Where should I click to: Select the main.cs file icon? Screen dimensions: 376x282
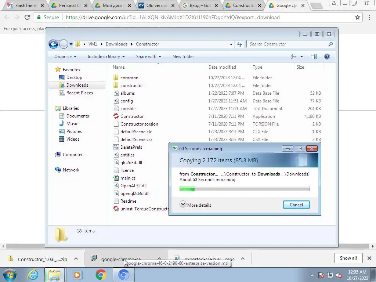point(116,178)
